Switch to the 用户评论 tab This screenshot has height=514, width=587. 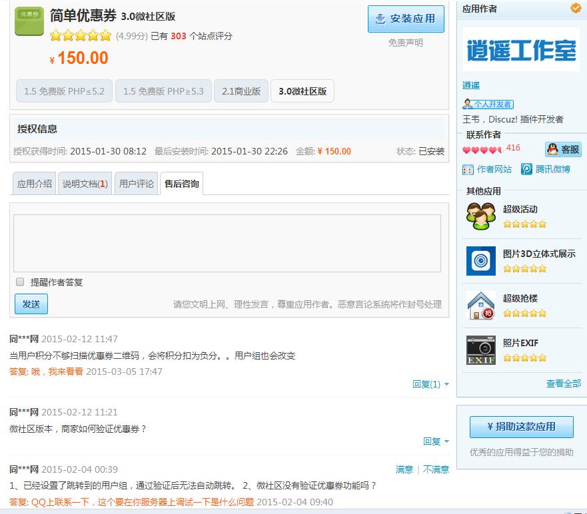pos(135,183)
